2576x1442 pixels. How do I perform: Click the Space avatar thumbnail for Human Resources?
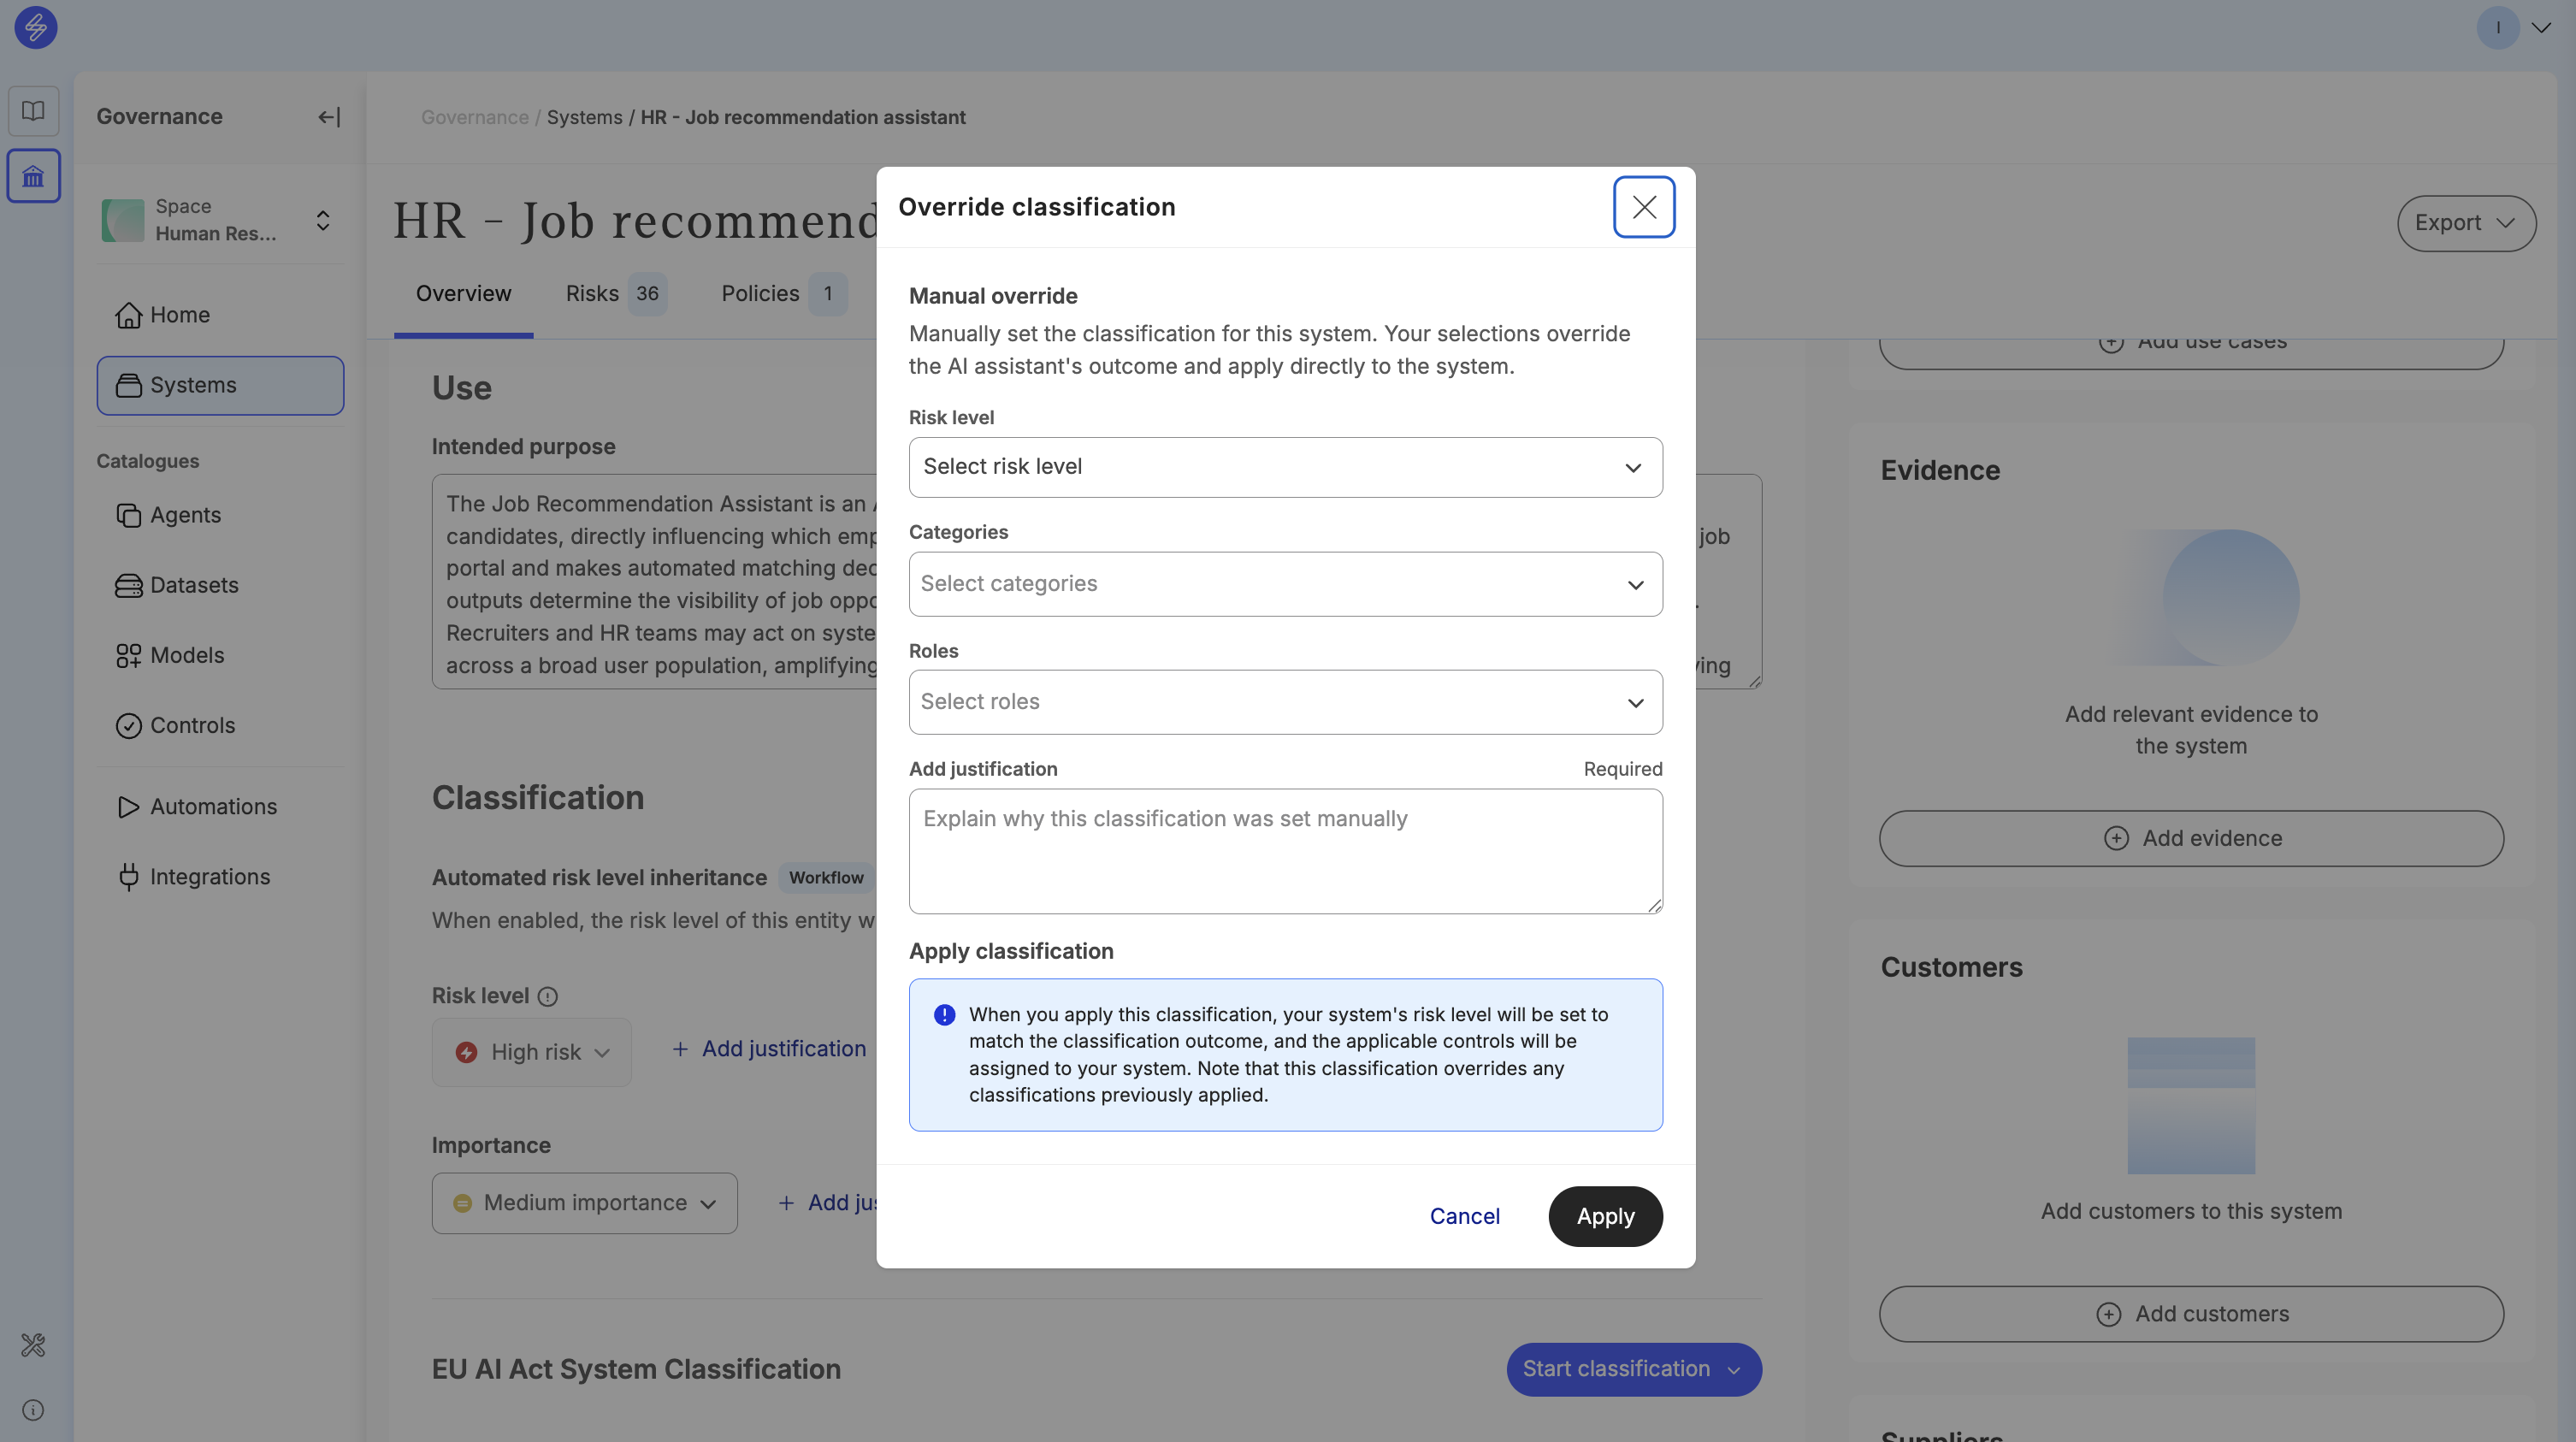[x=123, y=220]
